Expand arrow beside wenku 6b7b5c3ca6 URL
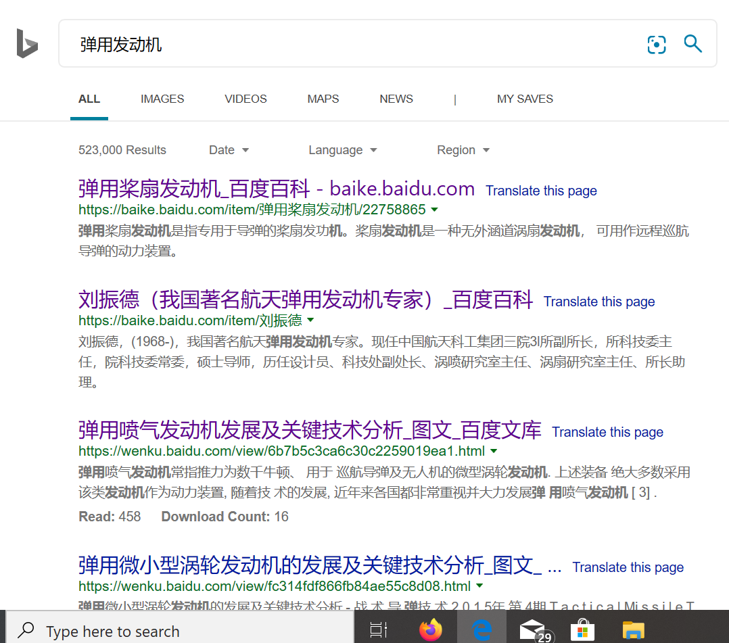Screen dimensions: 729x643 (x=494, y=451)
